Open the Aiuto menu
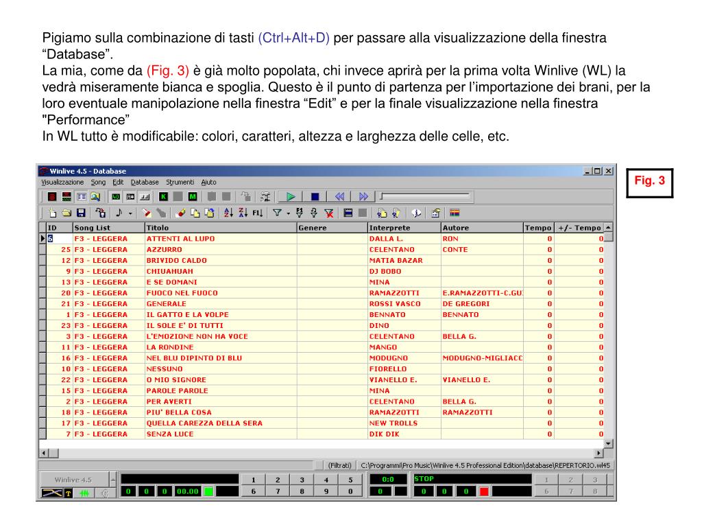The width and height of the screenshot is (702, 527). click(x=208, y=183)
